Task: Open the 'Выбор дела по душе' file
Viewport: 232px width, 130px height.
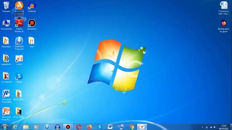Action: [224, 26]
